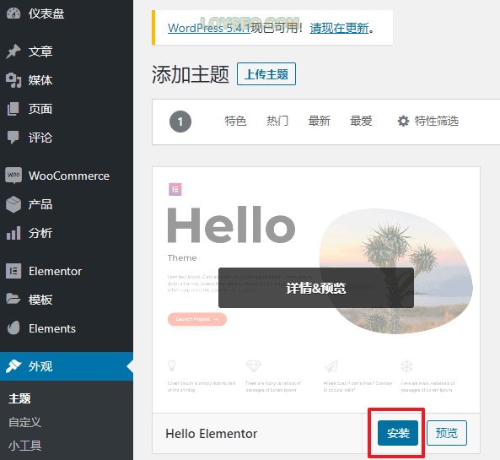The width and height of the screenshot is (500, 460).
Task: Click the Elementor logo icon in the sidebar
Action: point(13,271)
